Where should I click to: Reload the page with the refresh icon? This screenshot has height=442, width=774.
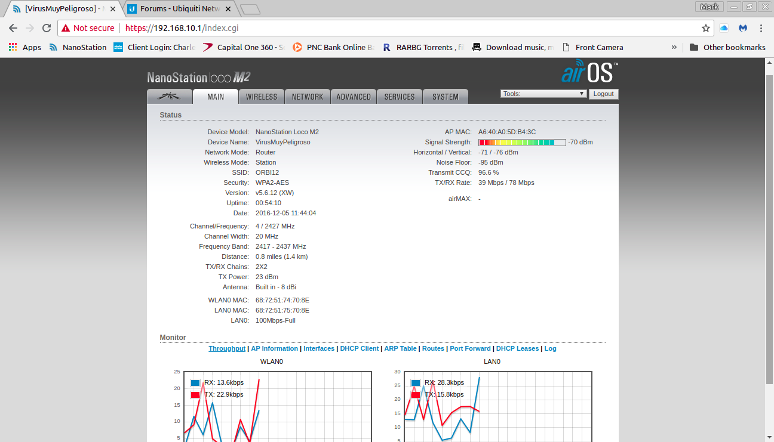(x=47, y=28)
